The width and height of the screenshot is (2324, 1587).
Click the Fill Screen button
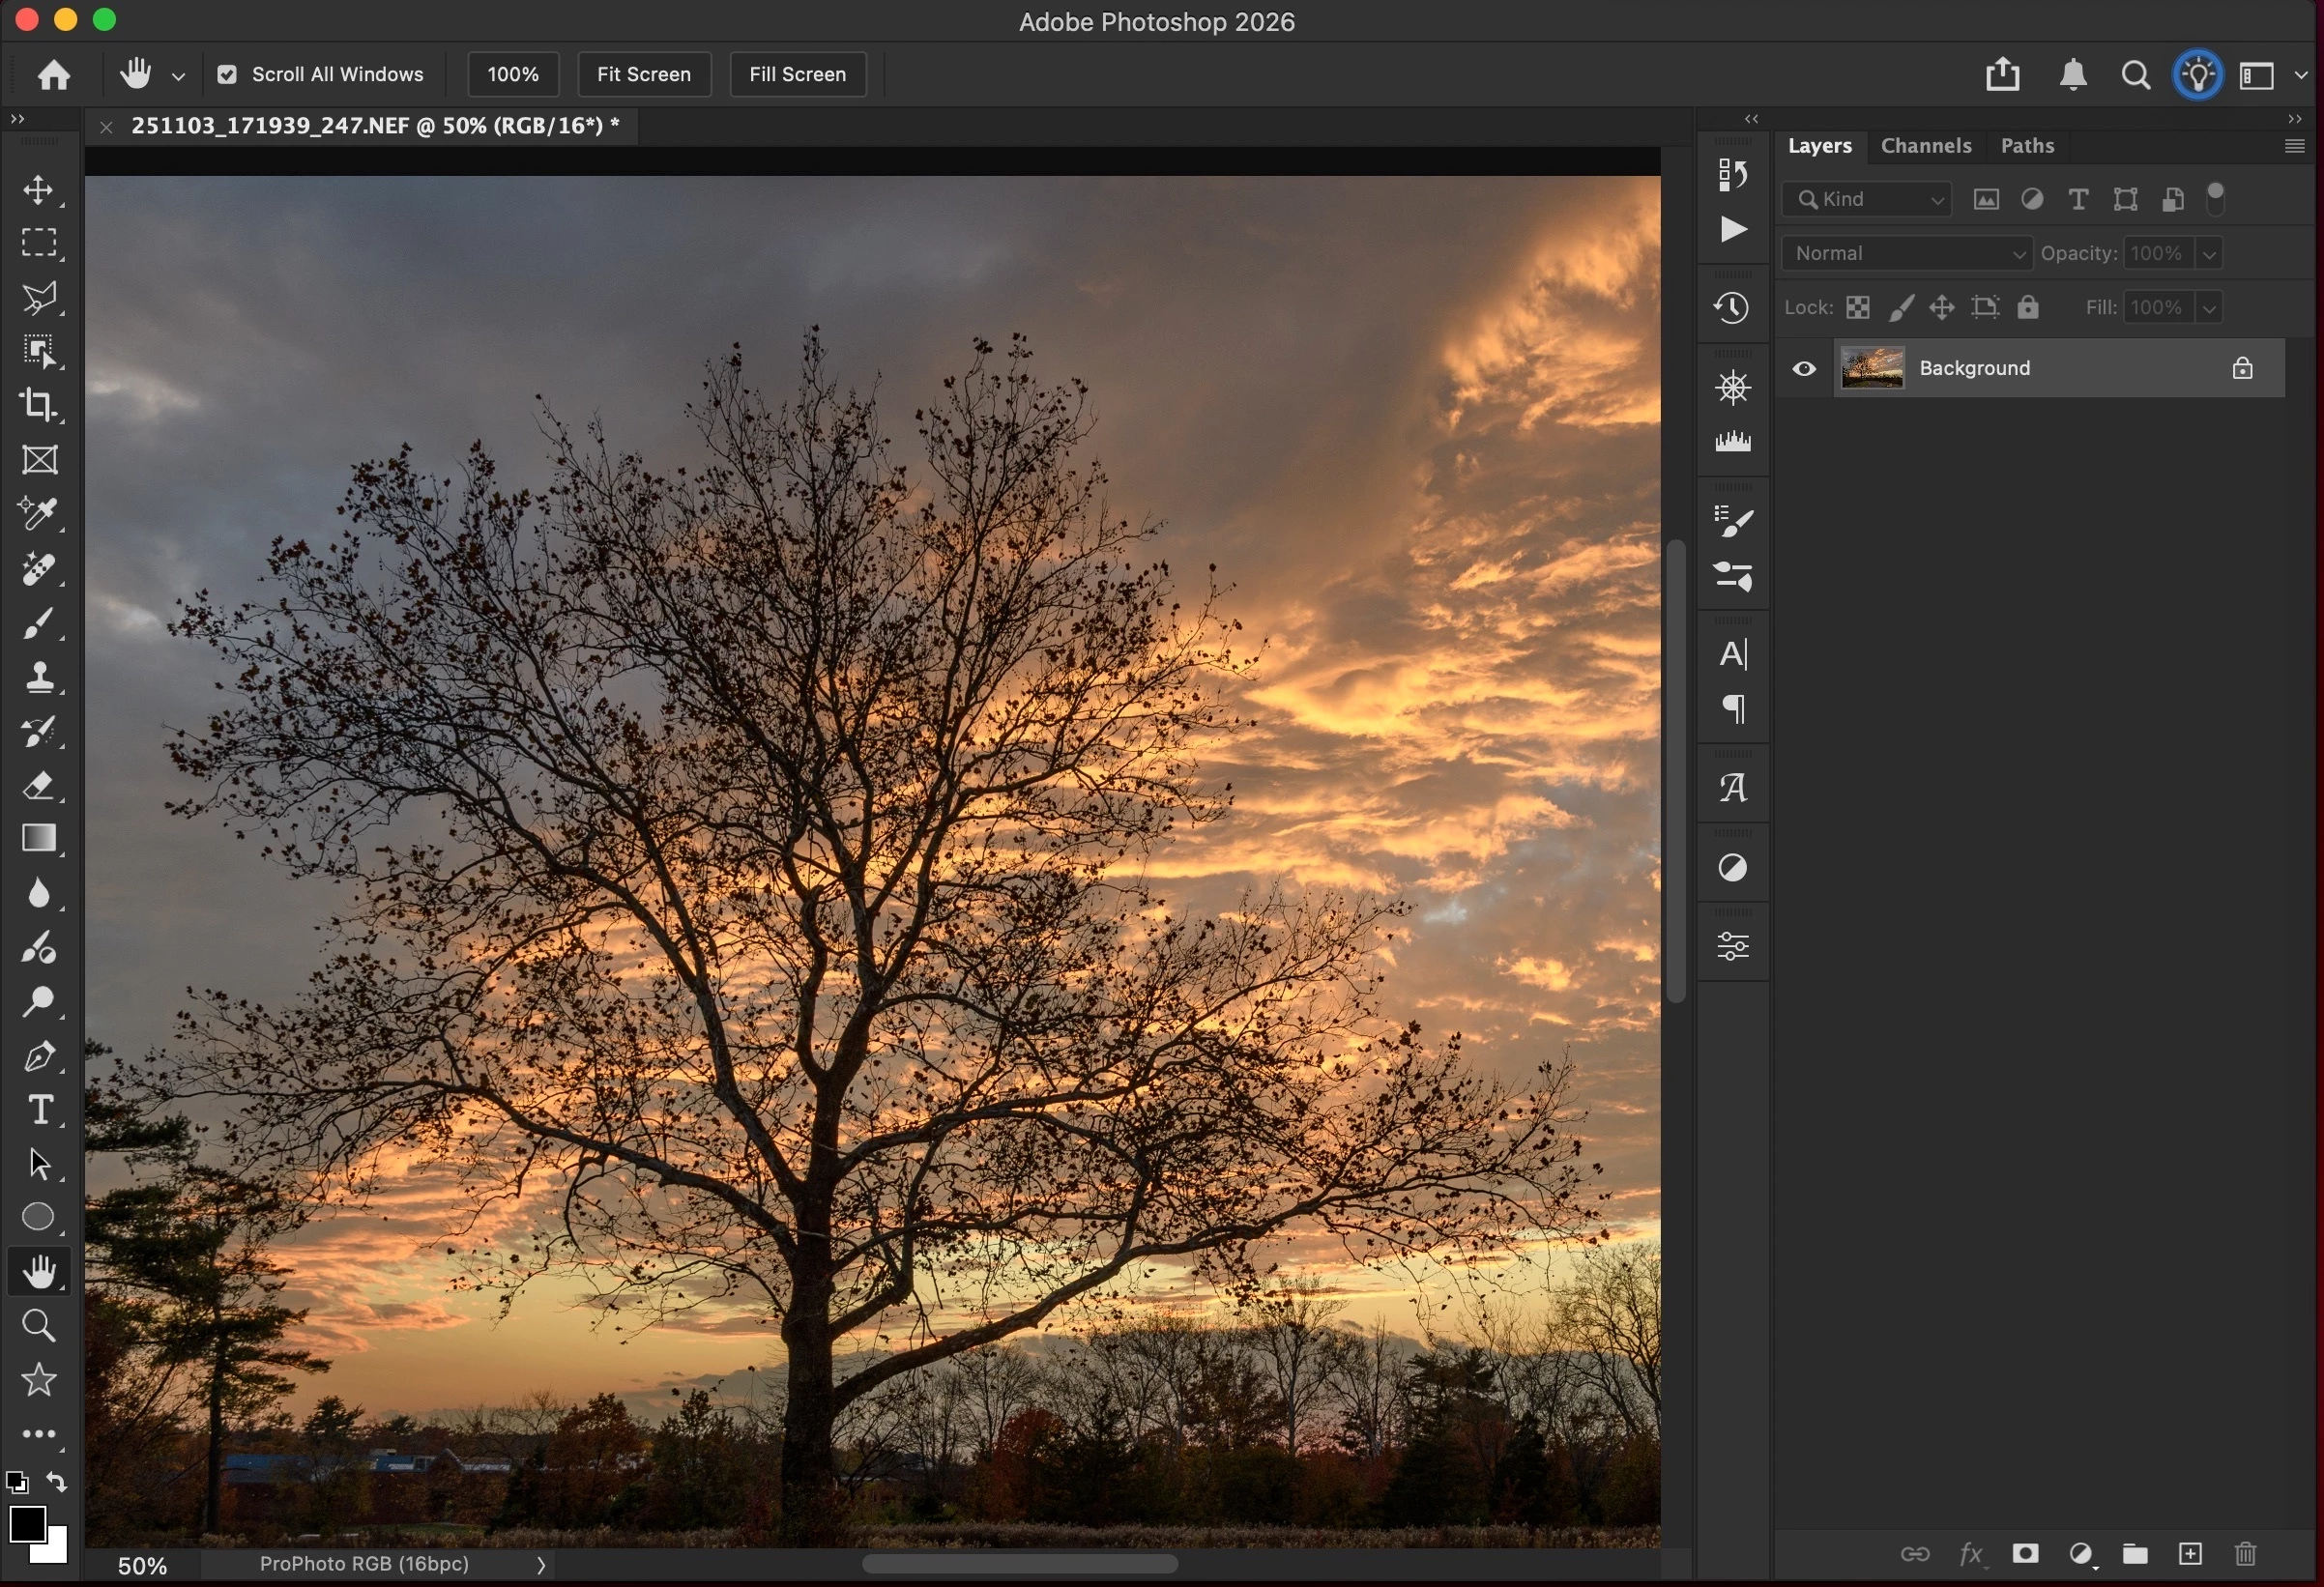pyautogui.click(x=797, y=74)
